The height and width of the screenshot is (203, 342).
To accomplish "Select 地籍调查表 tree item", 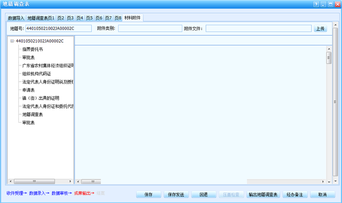I will tap(32, 115).
